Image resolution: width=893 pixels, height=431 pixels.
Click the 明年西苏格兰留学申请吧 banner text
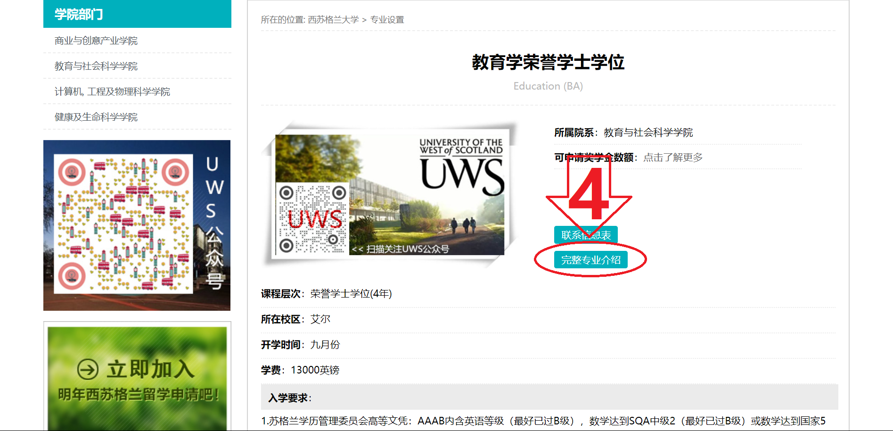coord(139,394)
